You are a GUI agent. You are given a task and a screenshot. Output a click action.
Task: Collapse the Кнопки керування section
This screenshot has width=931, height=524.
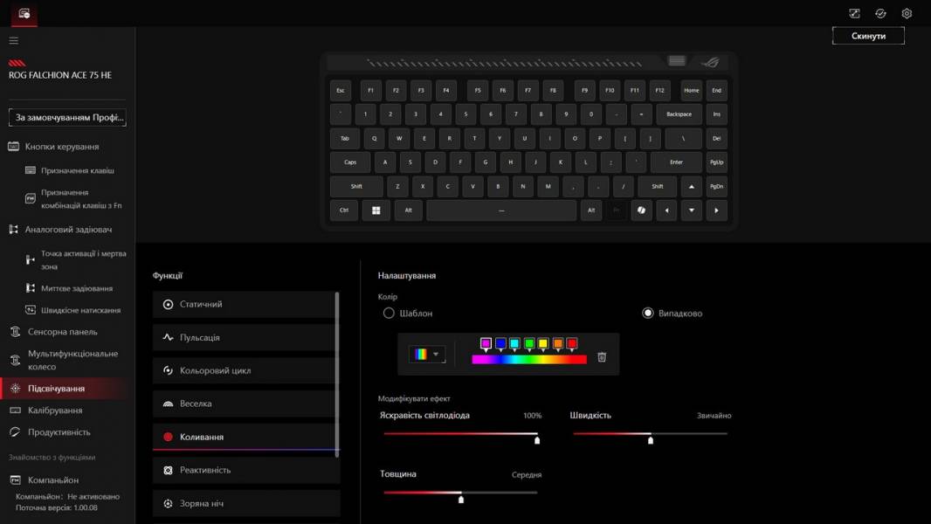pos(61,147)
